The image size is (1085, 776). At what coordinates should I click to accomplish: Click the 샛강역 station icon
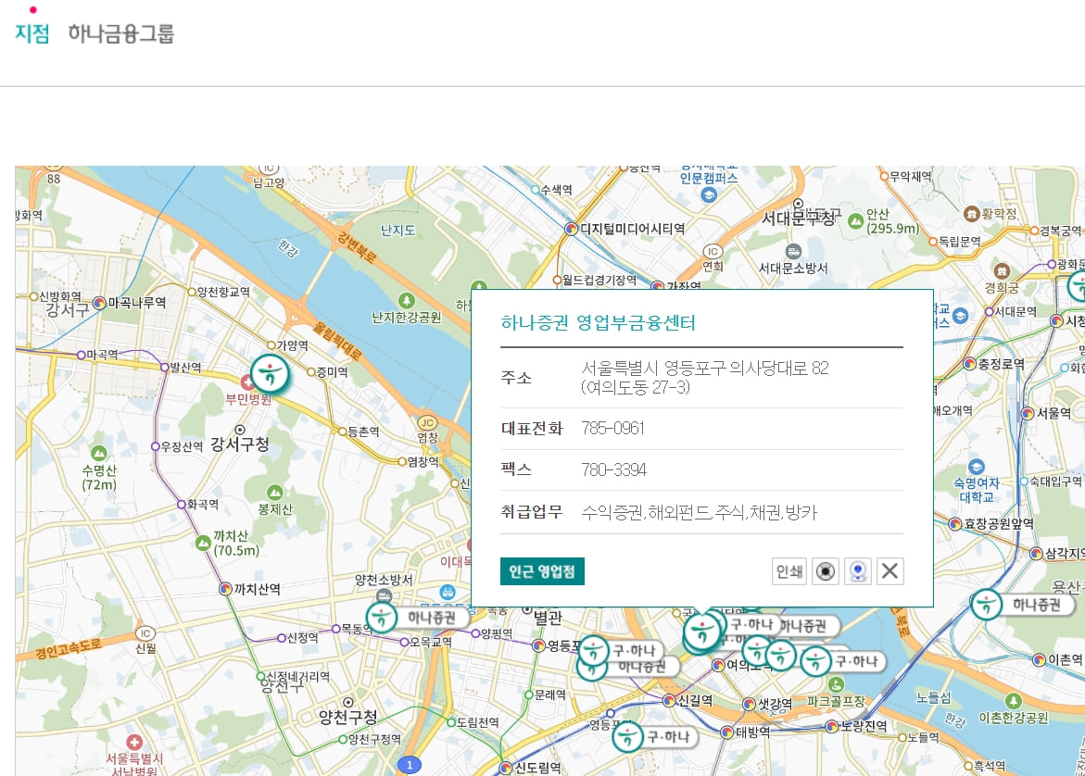click(749, 704)
